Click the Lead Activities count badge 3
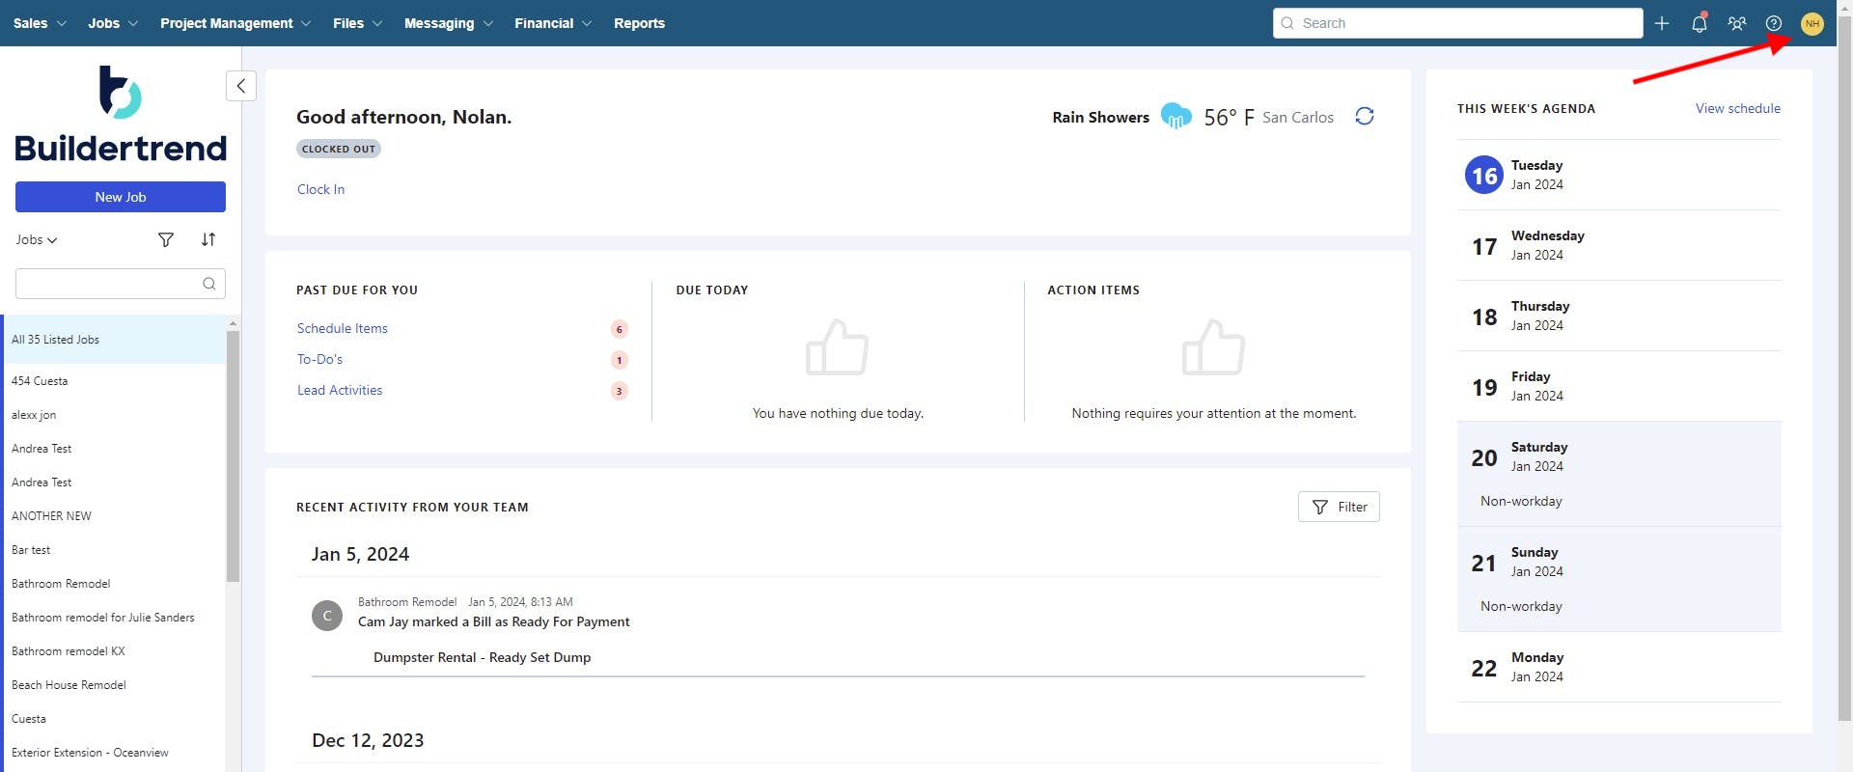 (x=620, y=391)
